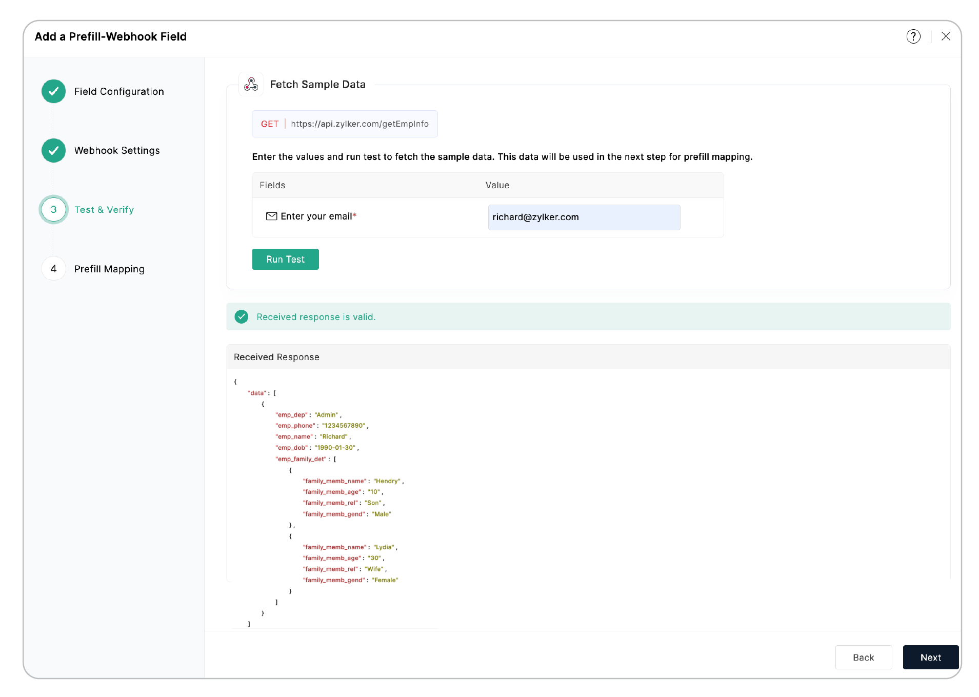The image size is (979, 697).
Task: Click the "data" key in the response
Action: (x=257, y=393)
